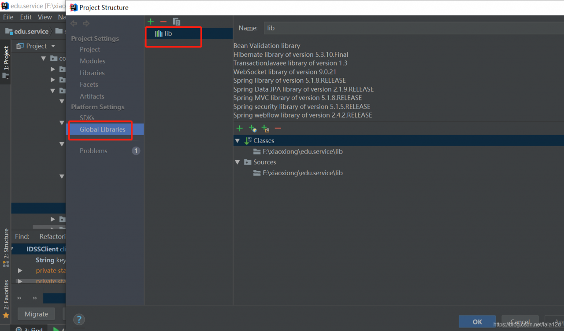The image size is (564, 331).
Task: Select F:\xiaoxiong\edu.service\lib under Sources
Action: coord(303,173)
